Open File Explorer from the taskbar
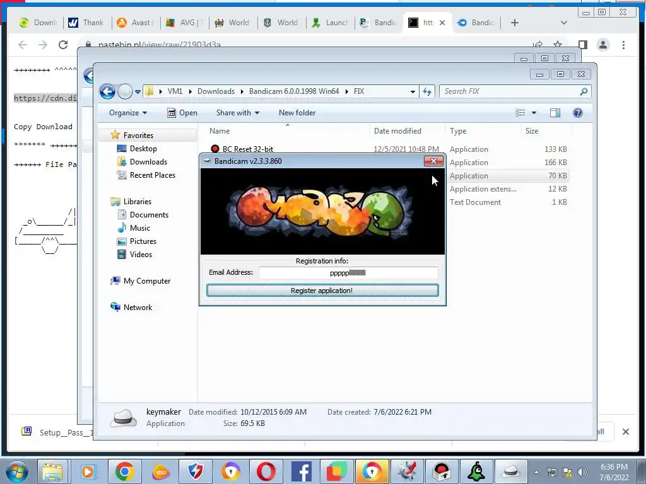 point(52,471)
